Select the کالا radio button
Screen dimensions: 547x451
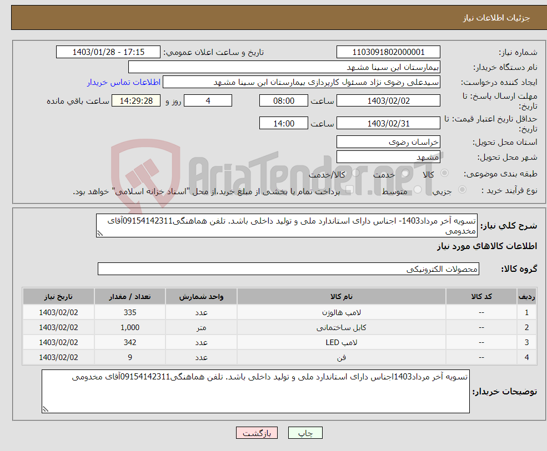pyautogui.click(x=444, y=173)
